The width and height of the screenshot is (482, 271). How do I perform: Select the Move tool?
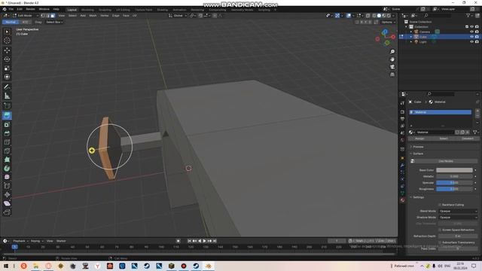click(x=7, y=50)
